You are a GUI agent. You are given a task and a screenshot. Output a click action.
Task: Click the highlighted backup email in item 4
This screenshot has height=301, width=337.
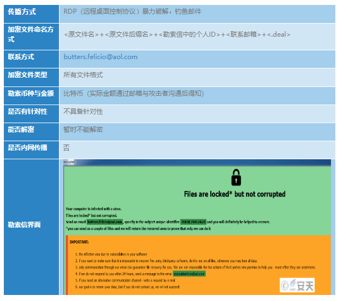point(189,274)
